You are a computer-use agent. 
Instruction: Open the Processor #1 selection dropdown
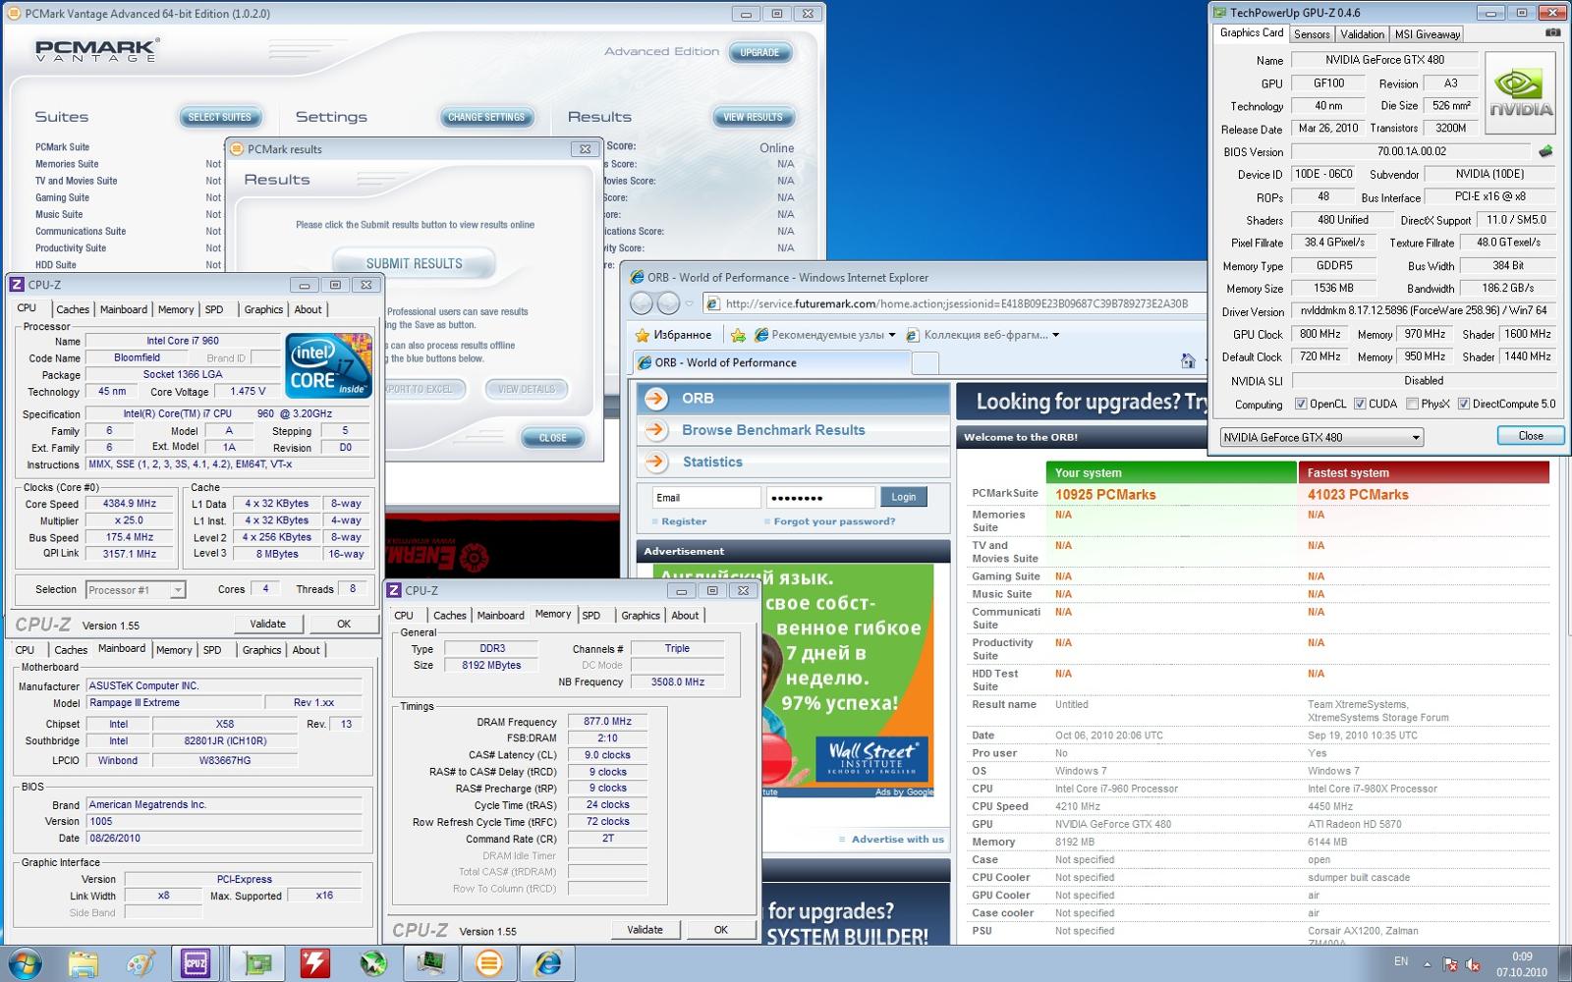coord(135,590)
